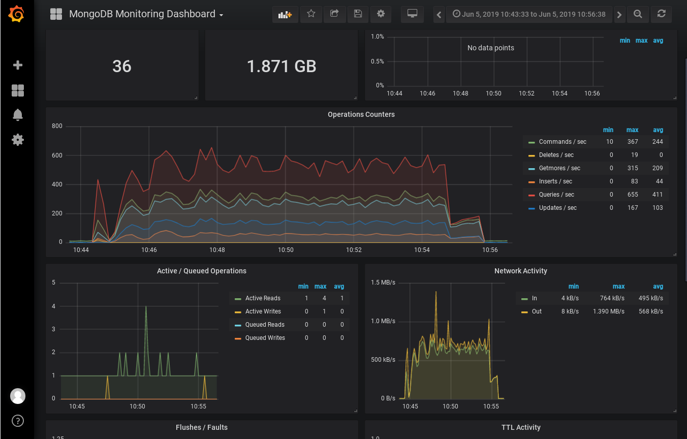This screenshot has height=439, width=687.
Task: Open the user profile avatar
Action: [x=18, y=396]
